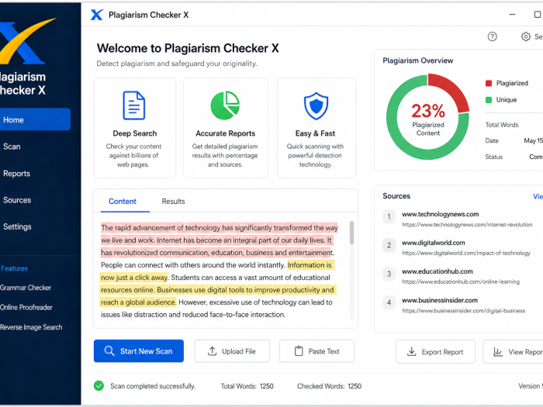Viewport: 543px width, 407px height.
Task: Go to Home in the sidebar
Action: point(35,119)
